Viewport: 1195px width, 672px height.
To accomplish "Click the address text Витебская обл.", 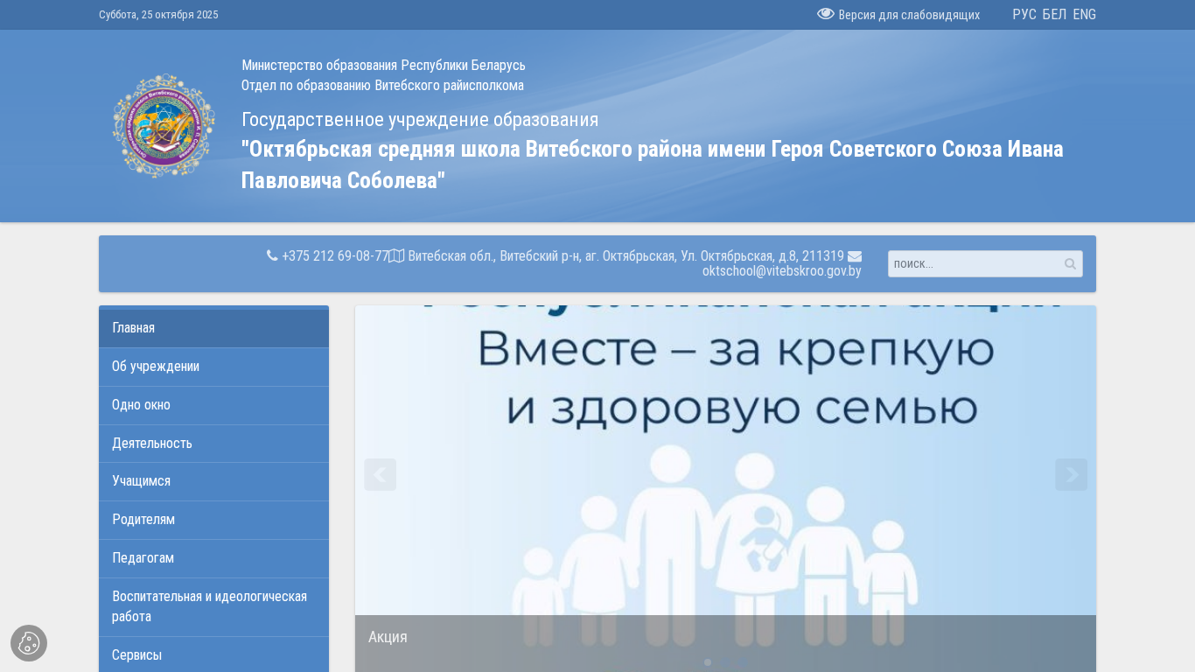I will 626,256.
